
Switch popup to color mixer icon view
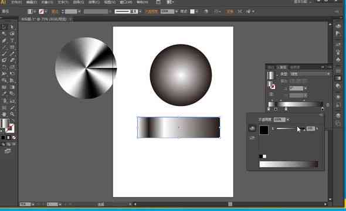[x=252, y=128]
